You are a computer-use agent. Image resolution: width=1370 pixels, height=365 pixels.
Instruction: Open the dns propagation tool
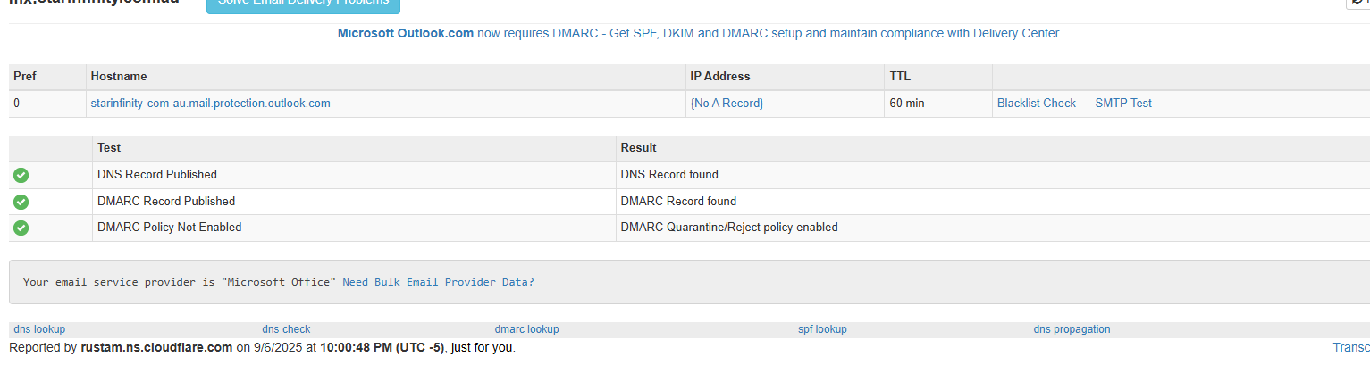1072,329
